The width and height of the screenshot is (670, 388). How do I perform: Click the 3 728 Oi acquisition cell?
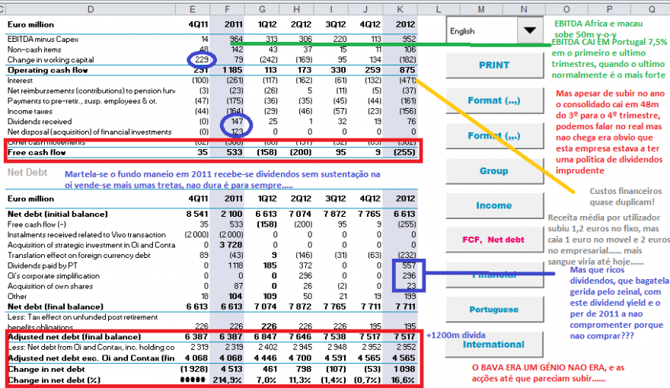pos(231,245)
